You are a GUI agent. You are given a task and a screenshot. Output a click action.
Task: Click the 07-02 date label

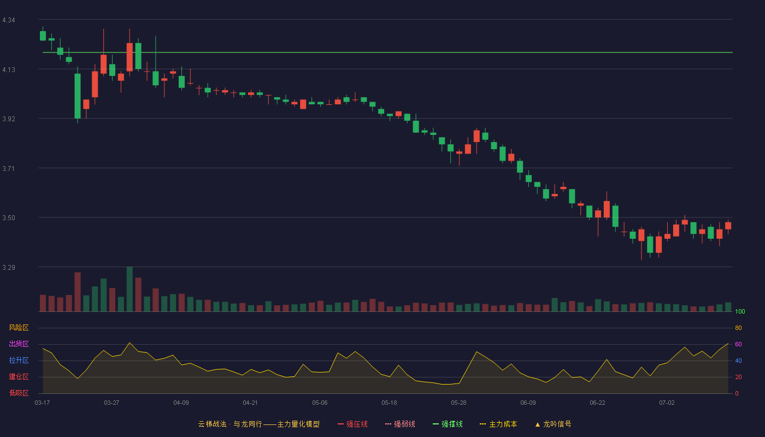coord(667,403)
